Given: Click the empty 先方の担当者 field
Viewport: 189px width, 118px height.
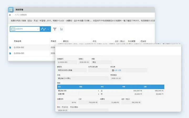Looking at the screenshot, I should pyautogui.click(x=98, y=70).
